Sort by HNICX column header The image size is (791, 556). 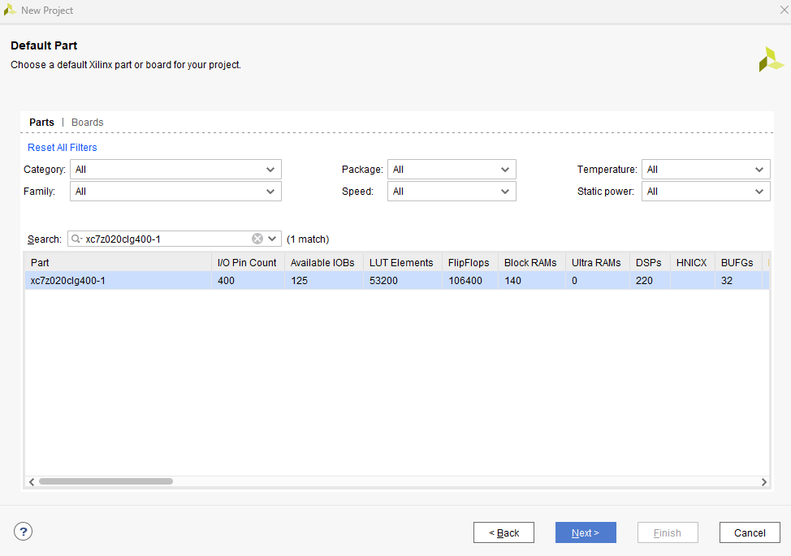[692, 263]
